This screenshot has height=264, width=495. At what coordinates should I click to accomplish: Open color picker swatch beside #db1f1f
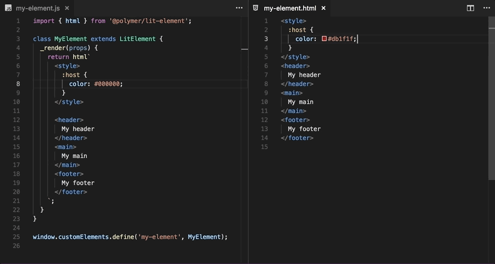(324, 39)
